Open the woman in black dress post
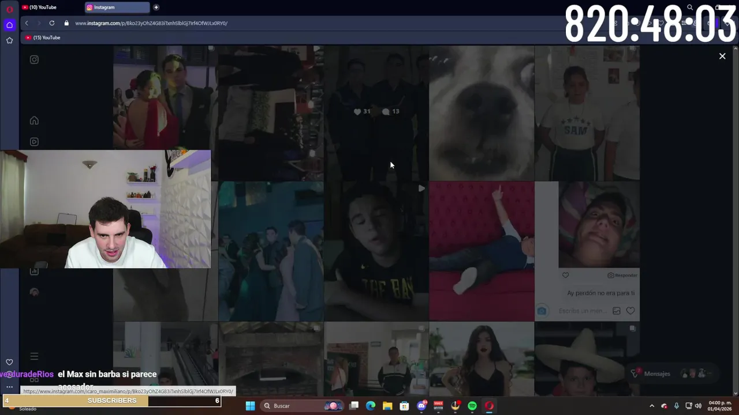Image resolution: width=739 pixels, height=415 pixels. [x=482, y=359]
